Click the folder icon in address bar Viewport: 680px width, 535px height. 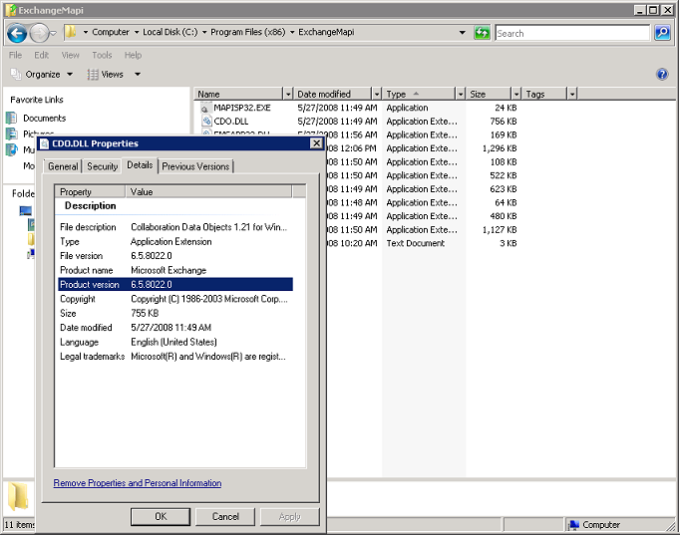(x=71, y=33)
